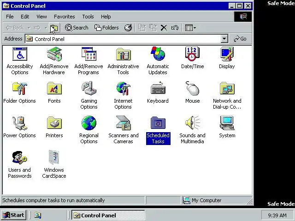Click the taskbar clock 9:39 AM
Viewport: 295px width, 221px height.
(277, 215)
